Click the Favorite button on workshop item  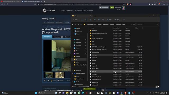coord(60,80)
